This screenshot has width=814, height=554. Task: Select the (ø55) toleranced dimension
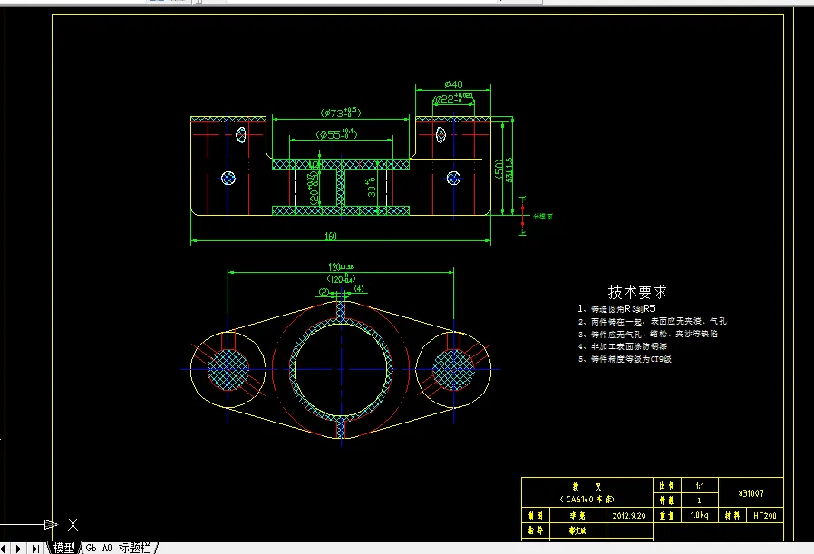pyautogui.click(x=337, y=134)
